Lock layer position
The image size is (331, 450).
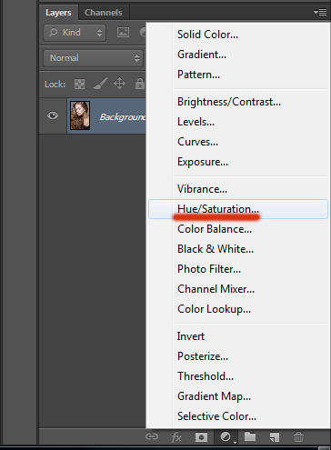(x=119, y=84)
